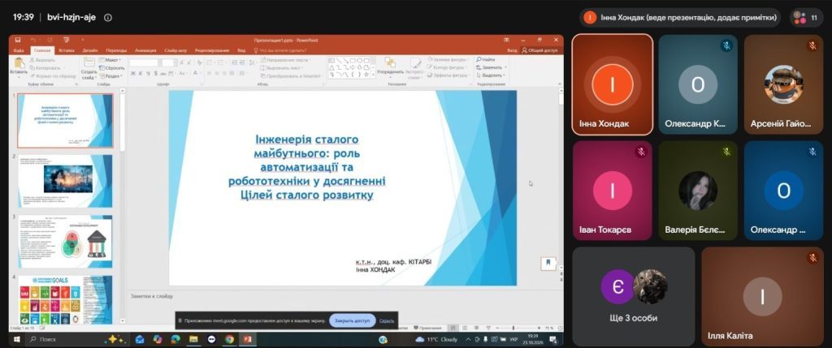
Task: Click the Paste (Вставить) clipboard icon
Action: 19,63
